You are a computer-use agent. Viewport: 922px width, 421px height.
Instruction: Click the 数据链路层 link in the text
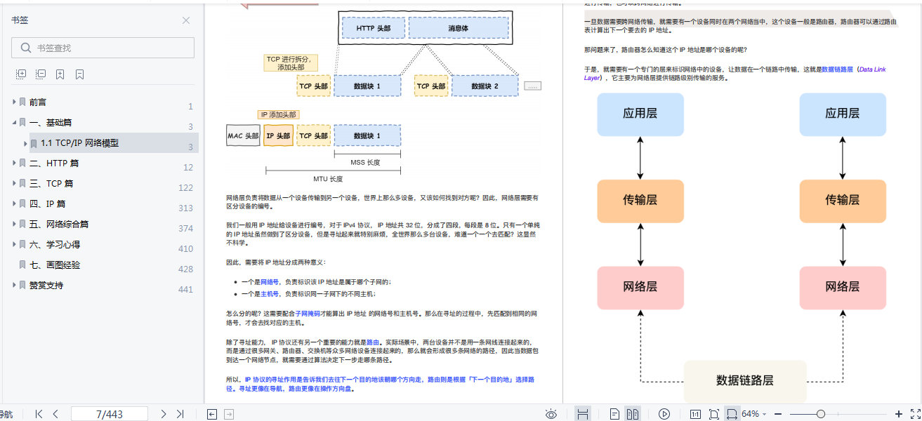pyautogui.click(x=837, y=69)
